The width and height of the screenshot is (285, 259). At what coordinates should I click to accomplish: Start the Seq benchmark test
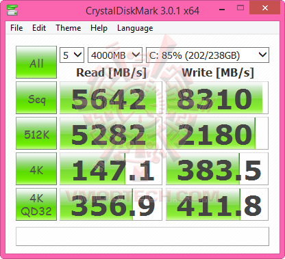(36, 98)
